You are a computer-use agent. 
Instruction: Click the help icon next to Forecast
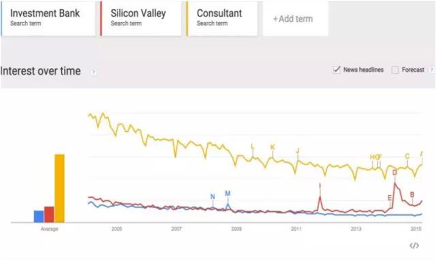tap(432, 70)
